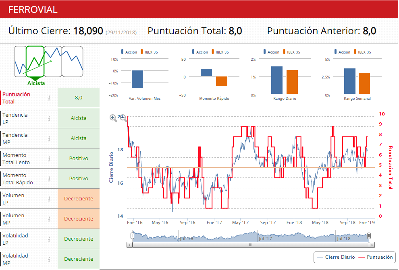The width and height of the screenshot is (399, 270).
Task: Click the left range handle of the navigator
Action: coord(132,236)
